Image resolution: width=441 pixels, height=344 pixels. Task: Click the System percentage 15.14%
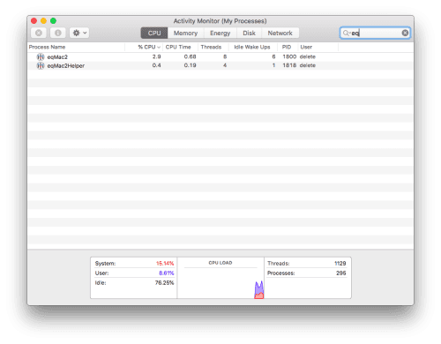point(165,264)
